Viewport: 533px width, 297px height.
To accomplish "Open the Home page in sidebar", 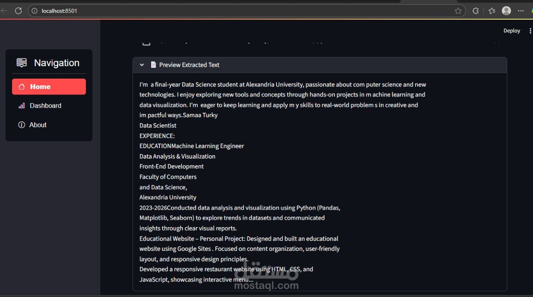I will pyautogui.click(x=49, y=87).
